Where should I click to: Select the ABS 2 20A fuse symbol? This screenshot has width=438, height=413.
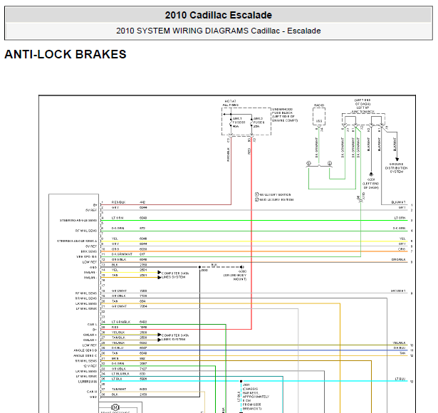coord(251,122)
